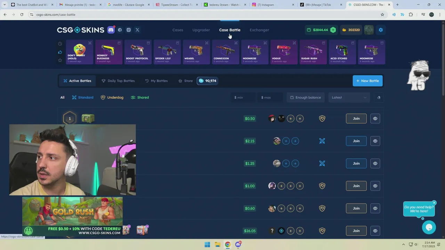Open the Acid Etched drop card
This screenshot has height=250, width=445.
click(342, 52)
